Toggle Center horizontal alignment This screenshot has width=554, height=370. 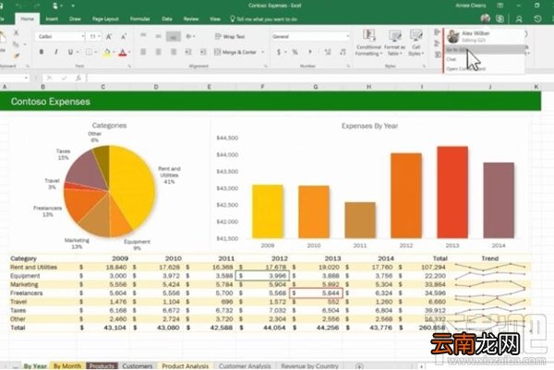pos(158,52)
